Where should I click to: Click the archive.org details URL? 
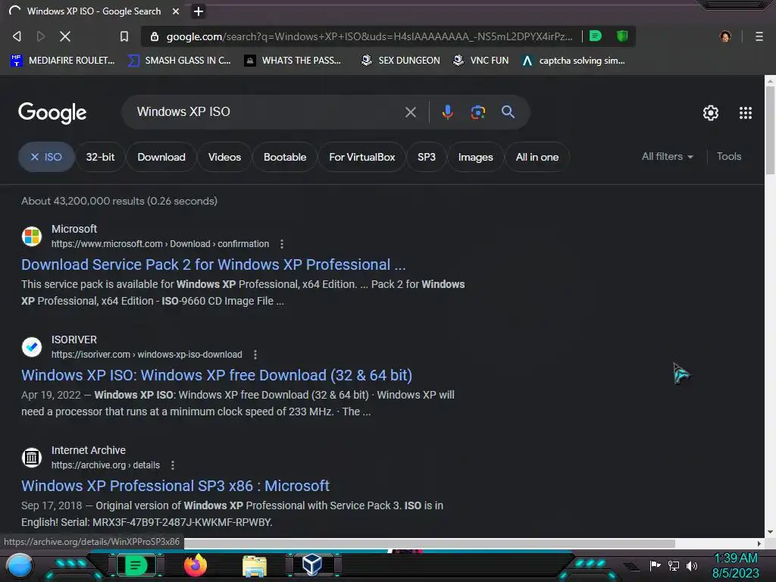105,465
